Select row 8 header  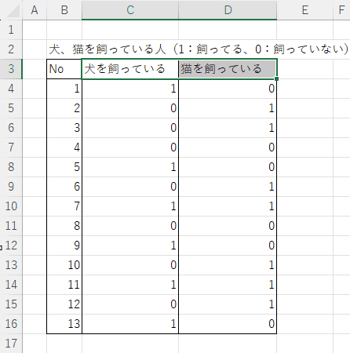pos(11,167)
